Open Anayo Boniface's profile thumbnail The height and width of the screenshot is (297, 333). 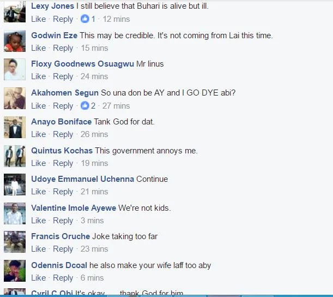(x=15, y=127)
